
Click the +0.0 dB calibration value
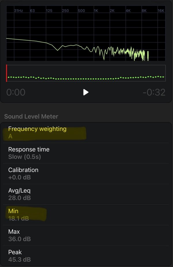[20, 178]
